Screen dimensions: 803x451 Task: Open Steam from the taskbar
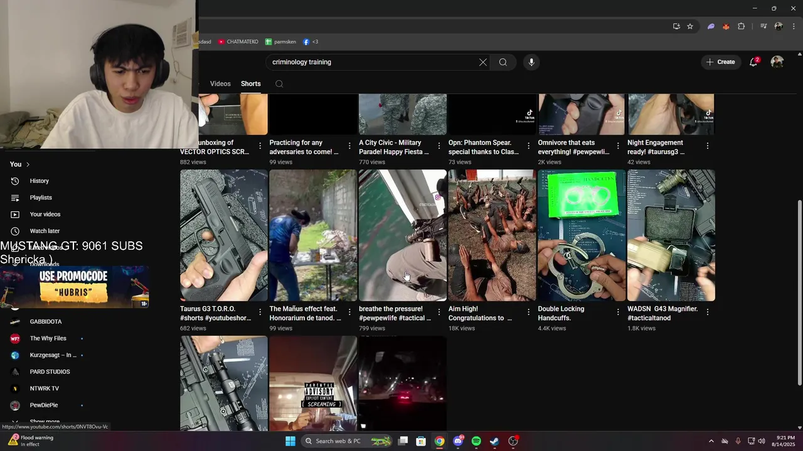494,441
